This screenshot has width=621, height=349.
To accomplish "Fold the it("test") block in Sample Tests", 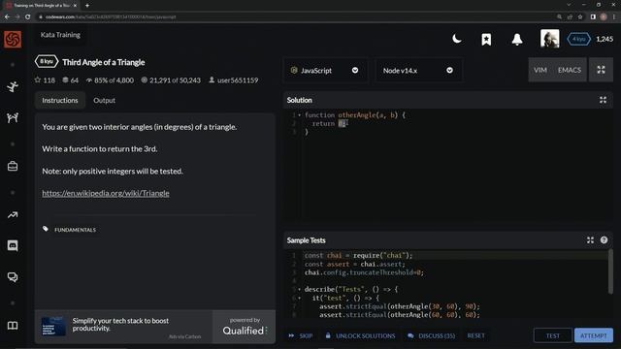I will [300, 298].
